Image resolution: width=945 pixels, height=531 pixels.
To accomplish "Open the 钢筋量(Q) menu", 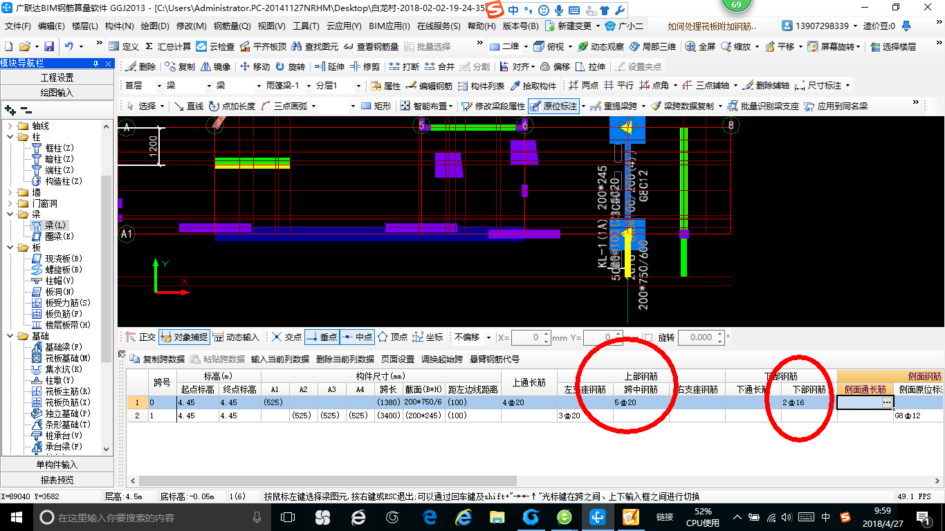I will click(x=232, y=26).
